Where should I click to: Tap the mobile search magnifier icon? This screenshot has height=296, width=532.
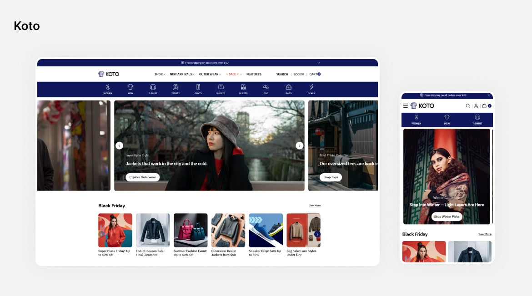coord(467,106)
